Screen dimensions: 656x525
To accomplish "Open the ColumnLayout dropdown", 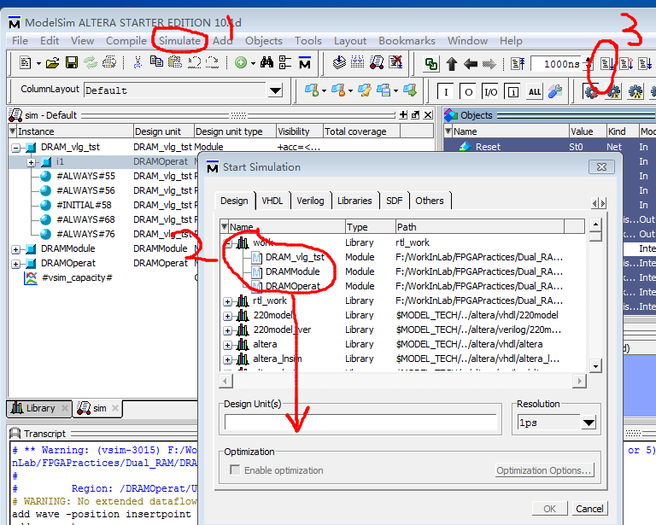I will [275, 90].
